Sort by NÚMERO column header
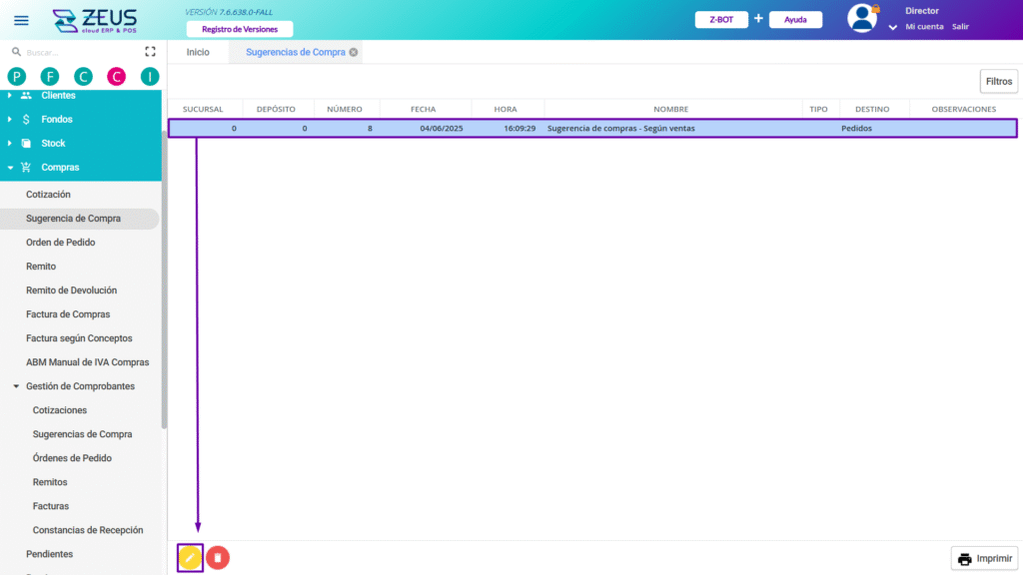1023x575 pixels. tap(345, 110)
